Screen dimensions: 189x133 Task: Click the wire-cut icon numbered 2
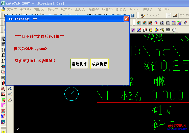point(144,23)
